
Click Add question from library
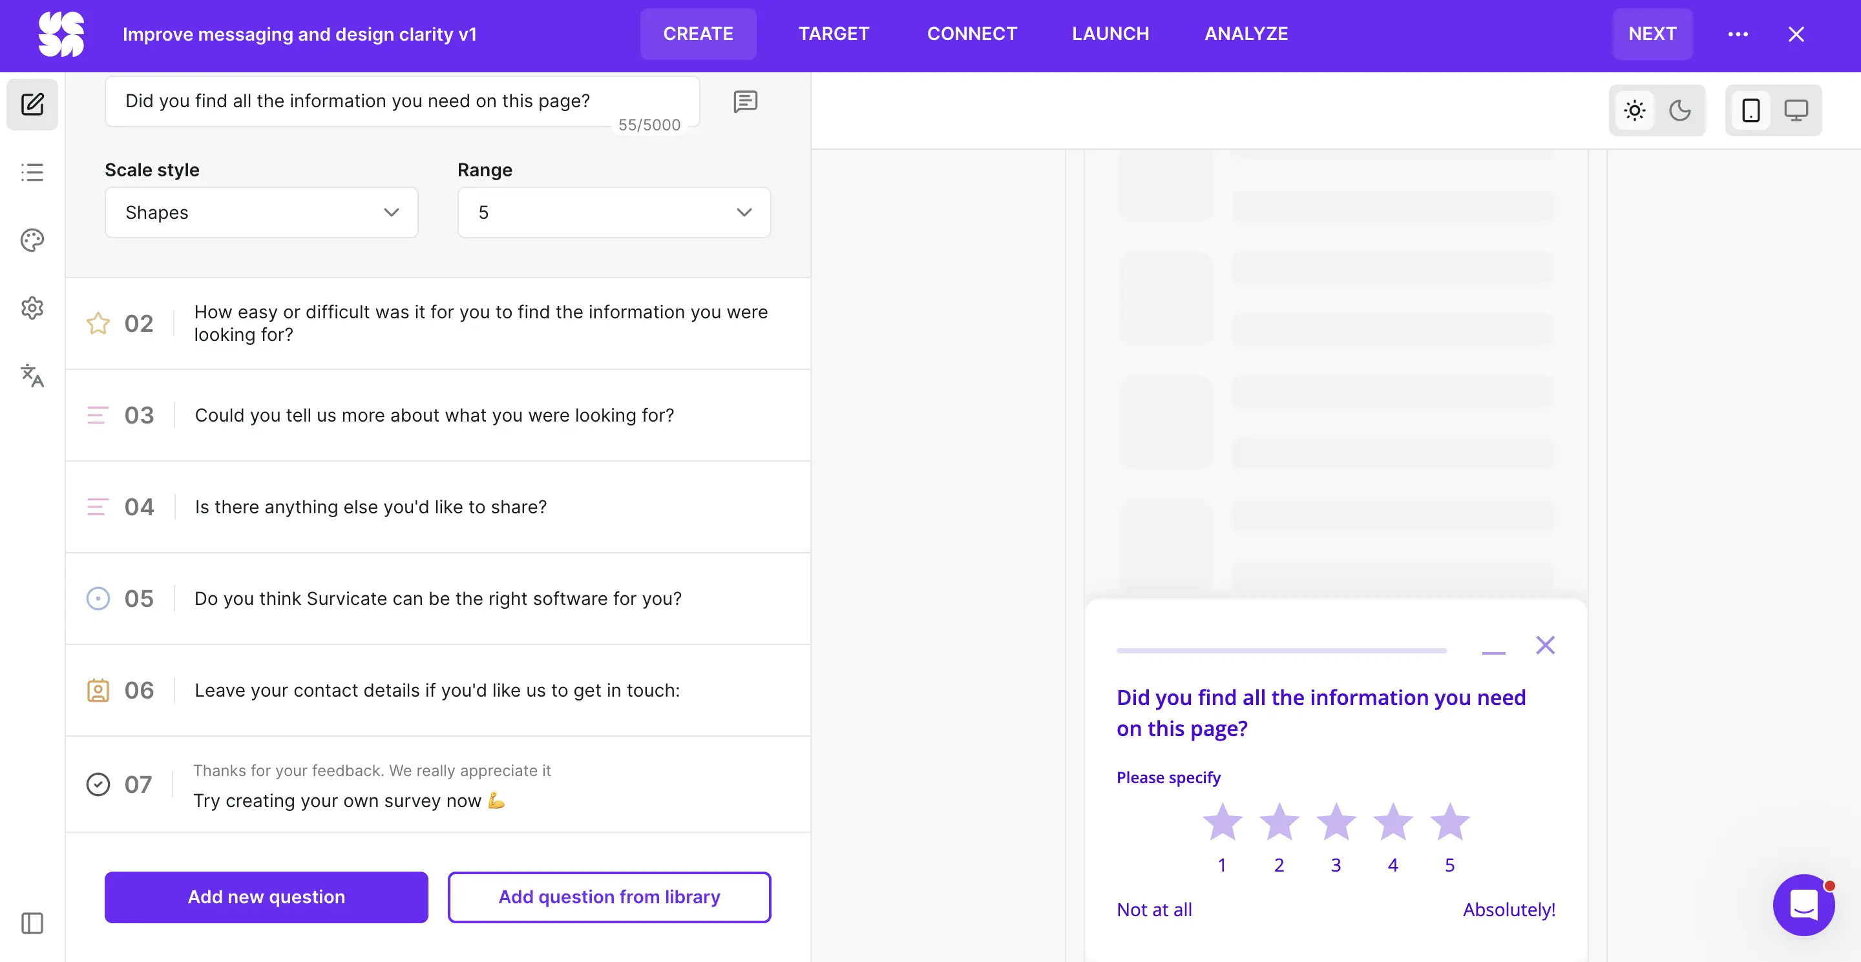click(609, 897)
